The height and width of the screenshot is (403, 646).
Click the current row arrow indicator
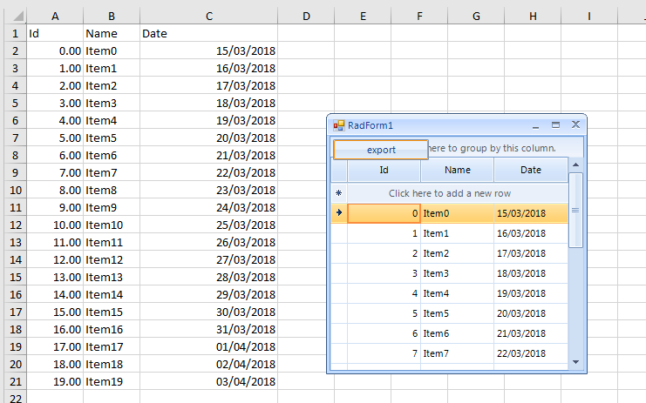coord(338,212)
